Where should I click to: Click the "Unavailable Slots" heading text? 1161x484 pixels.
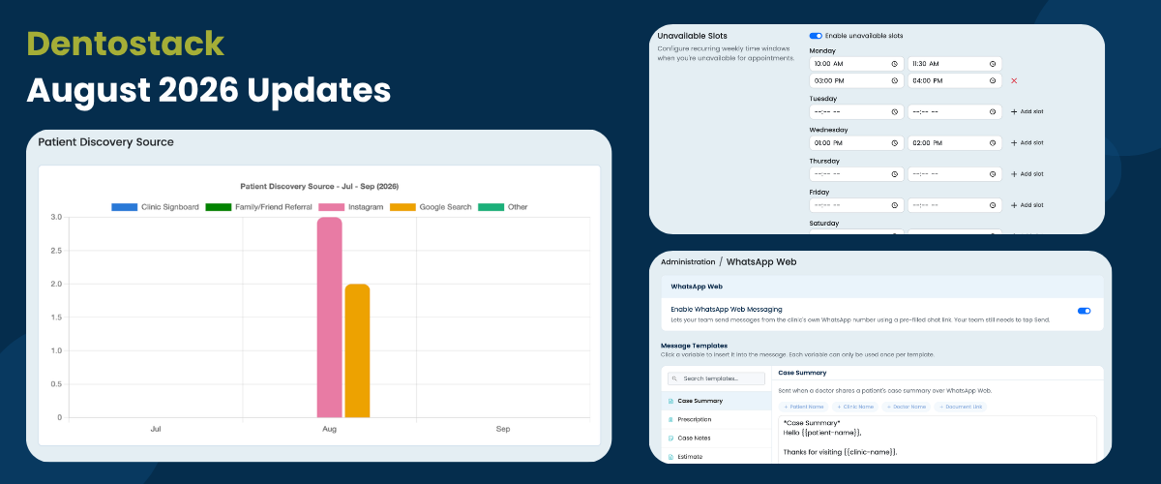coord(692,36)
